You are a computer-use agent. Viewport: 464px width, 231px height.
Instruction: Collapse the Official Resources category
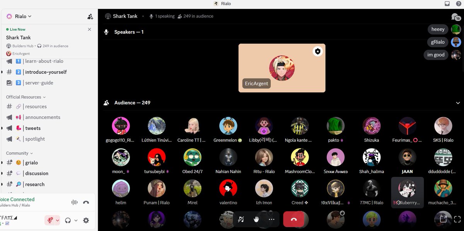pyautogui.click(x=26, y=97)
